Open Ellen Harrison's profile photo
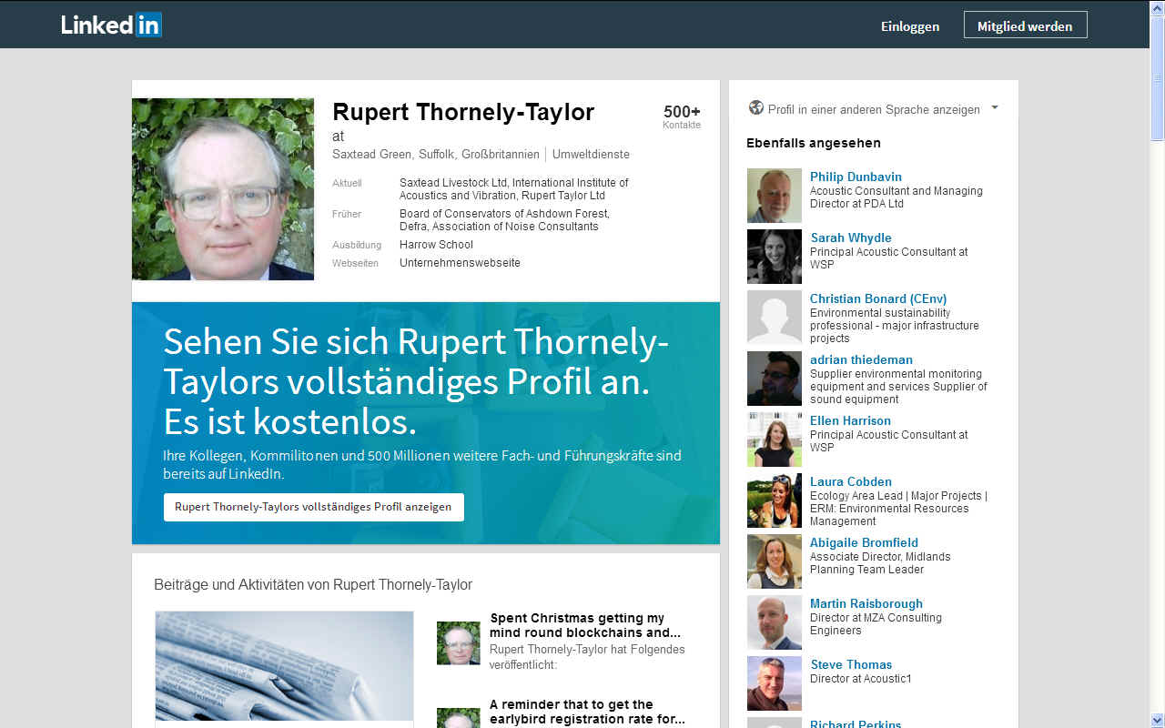This screenshot has height=728, width=1165. click(775, 440)
